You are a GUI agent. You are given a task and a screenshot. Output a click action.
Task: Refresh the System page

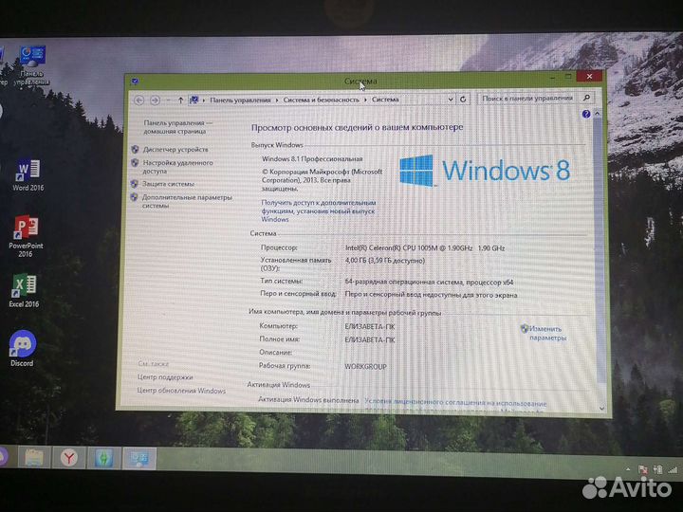463,100
